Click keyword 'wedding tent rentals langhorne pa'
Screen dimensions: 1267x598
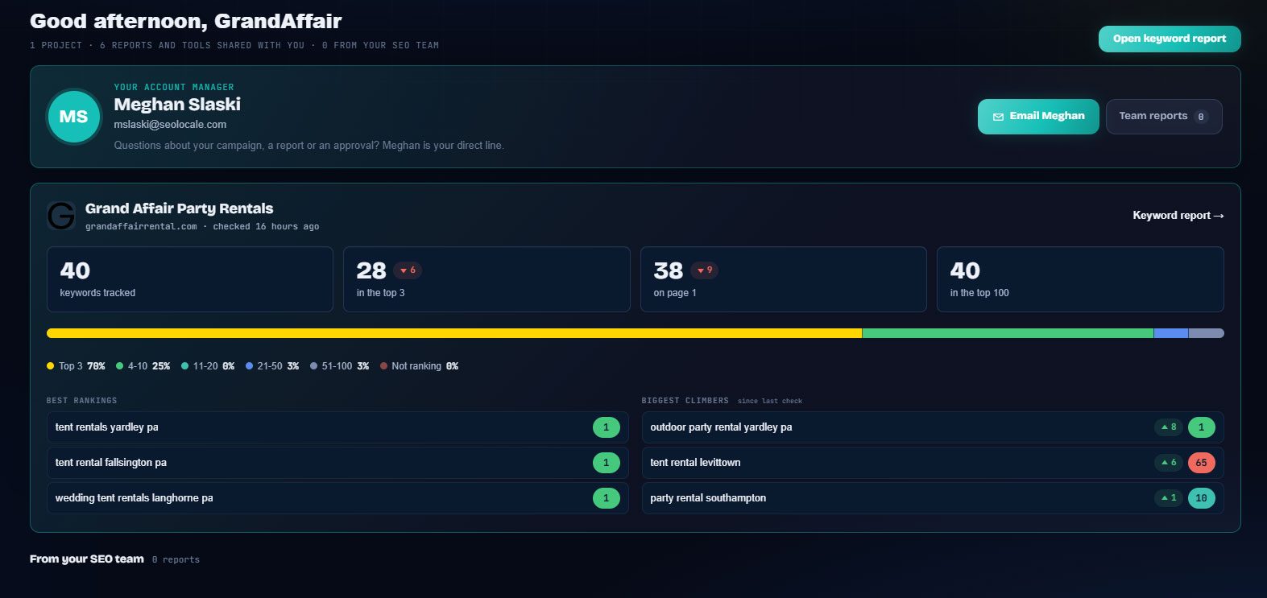(134, 498)
